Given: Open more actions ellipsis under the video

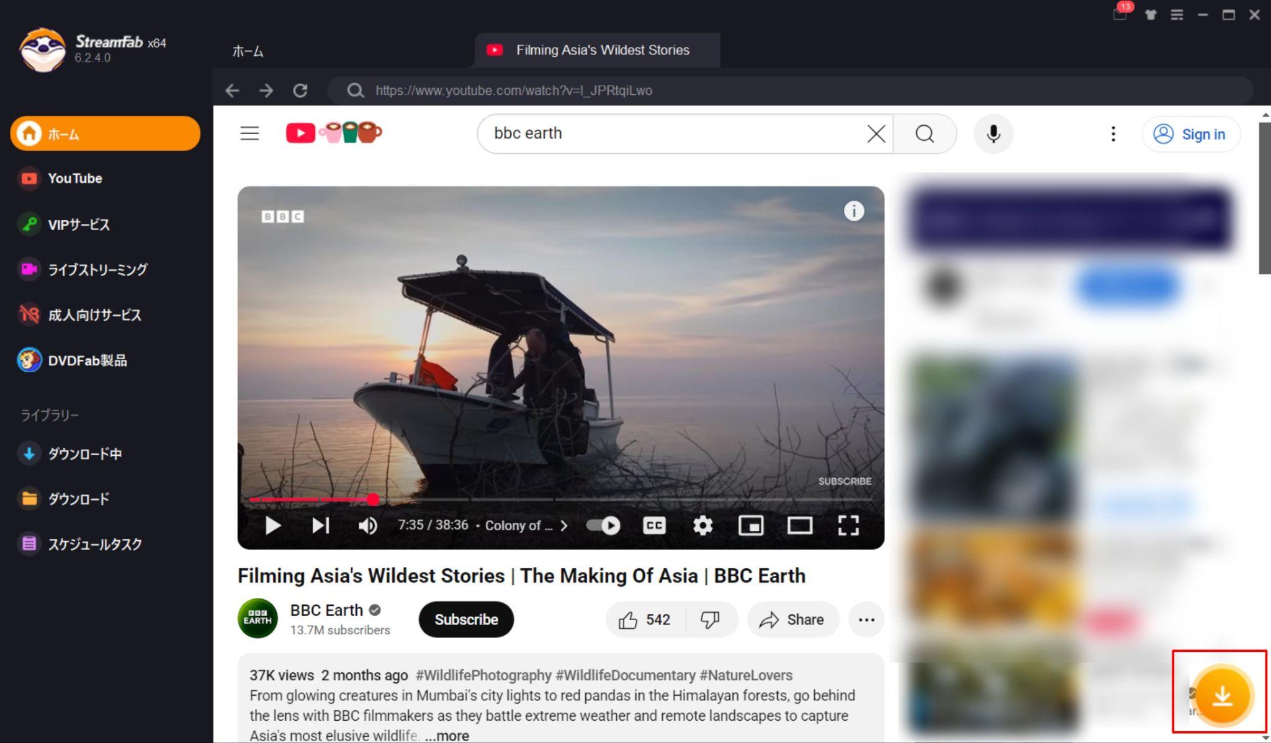Looking at the screenshot, I should [x=866, y=620].
